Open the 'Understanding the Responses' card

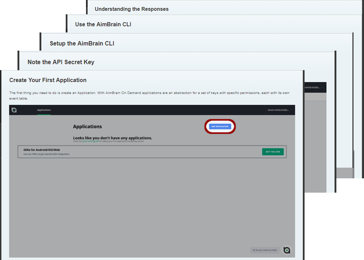131,9
